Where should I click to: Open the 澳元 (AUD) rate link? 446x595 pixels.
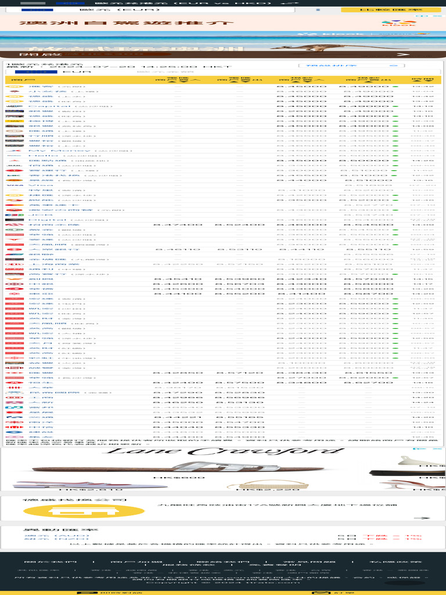point(56,535)
